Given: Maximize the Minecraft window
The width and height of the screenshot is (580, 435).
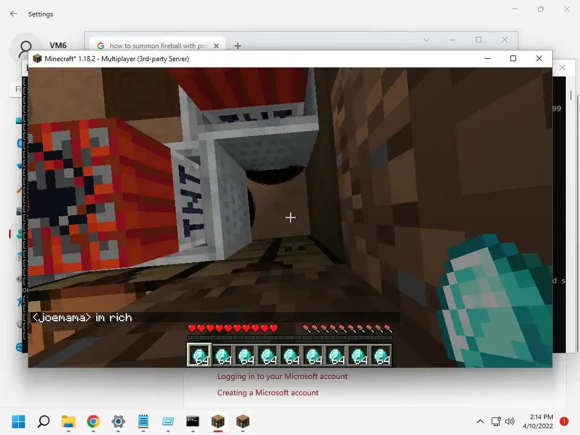Looking at the screenshot, I should coord(513,58).
